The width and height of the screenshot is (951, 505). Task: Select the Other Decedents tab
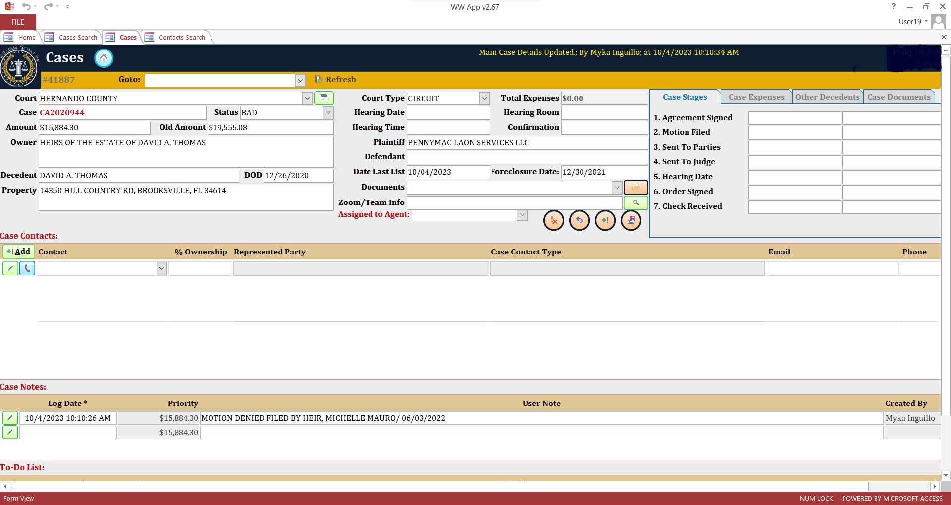827,97
